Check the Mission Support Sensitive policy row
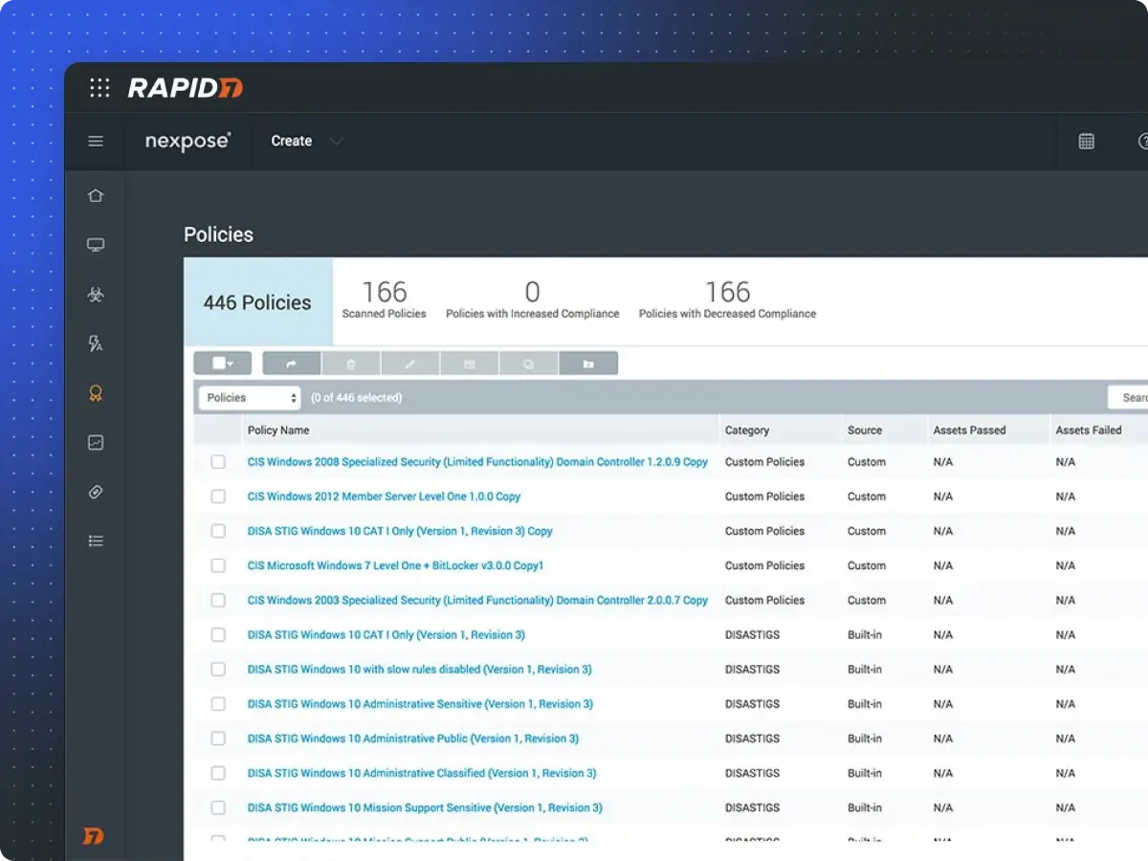This screenshot has height=861, width=1148. [218, 807]
